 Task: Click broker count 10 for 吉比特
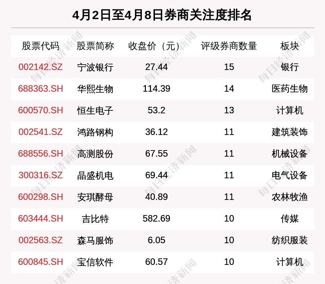click(x=229, y=219)
